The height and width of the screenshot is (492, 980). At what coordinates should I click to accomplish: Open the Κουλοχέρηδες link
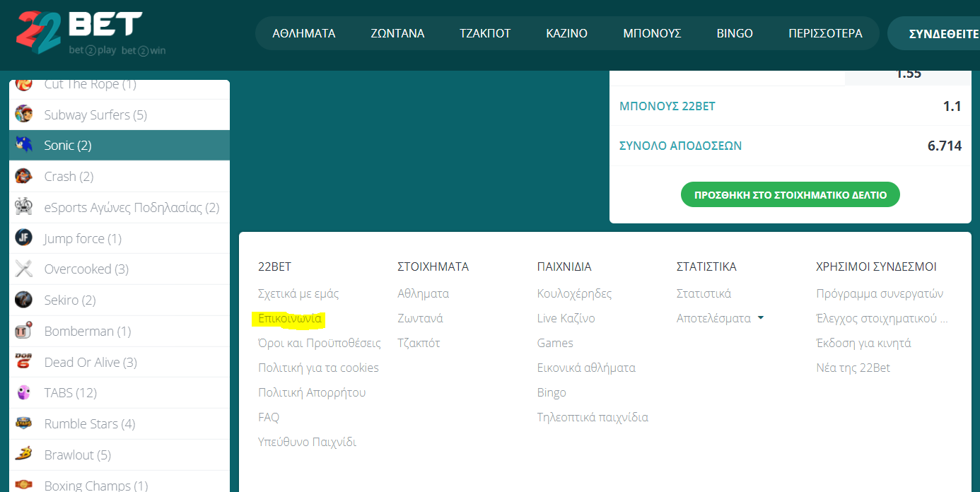click(x=574, y=293)
